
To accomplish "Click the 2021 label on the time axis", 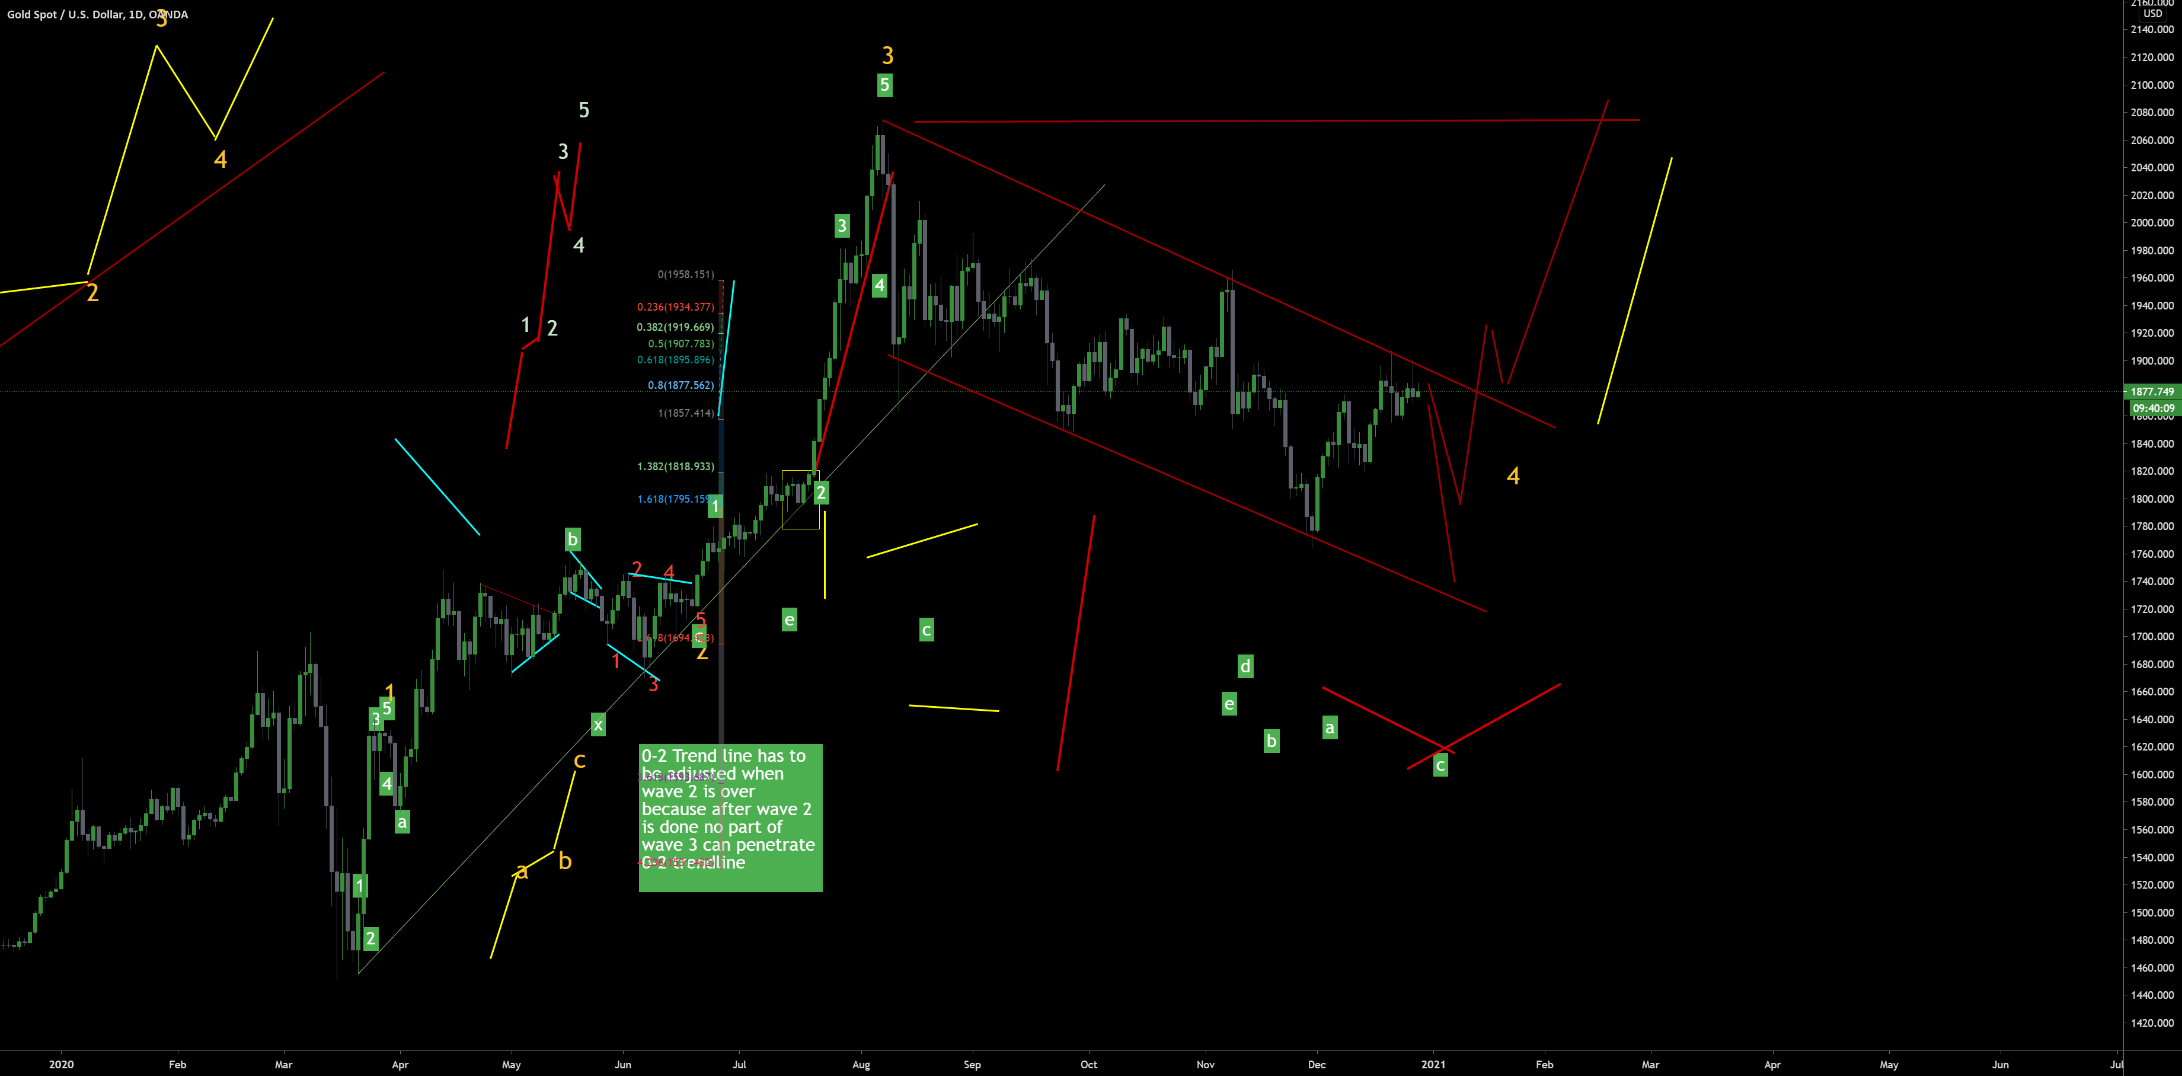I will (1433, 1065).
